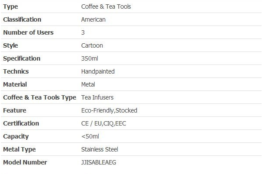This screenshot has height=174, width=269.
Task: Click the "Coffee & Tea Tools" value in the Type row
Action: (106, 6)
